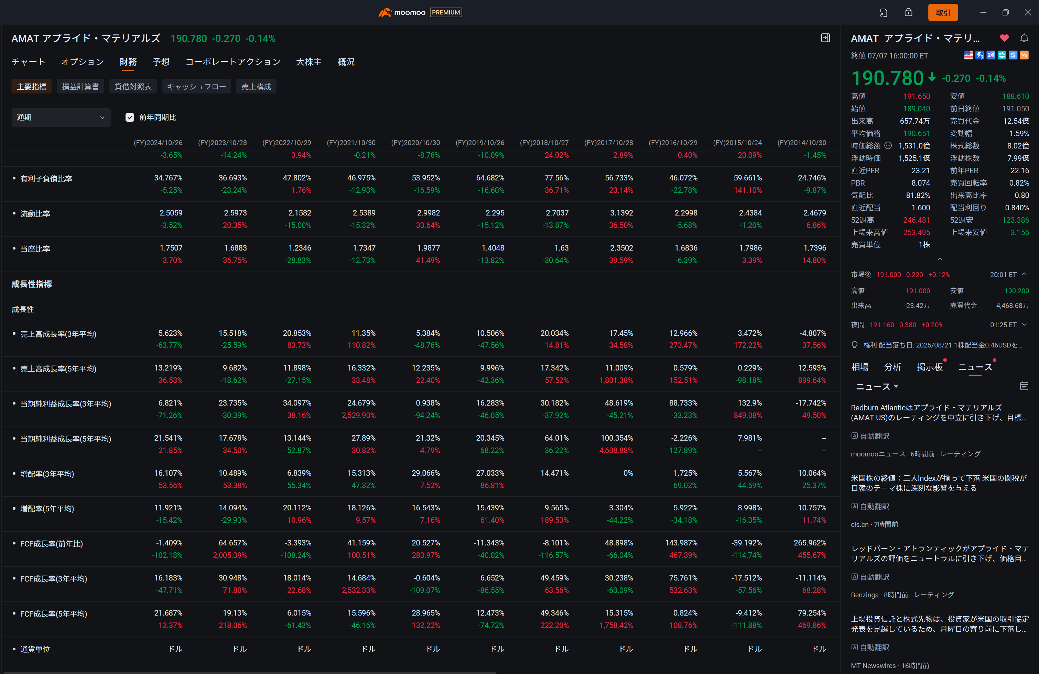Switch to the 大株主 tab
Screen dimensions: 1039x674
point(309,62)
